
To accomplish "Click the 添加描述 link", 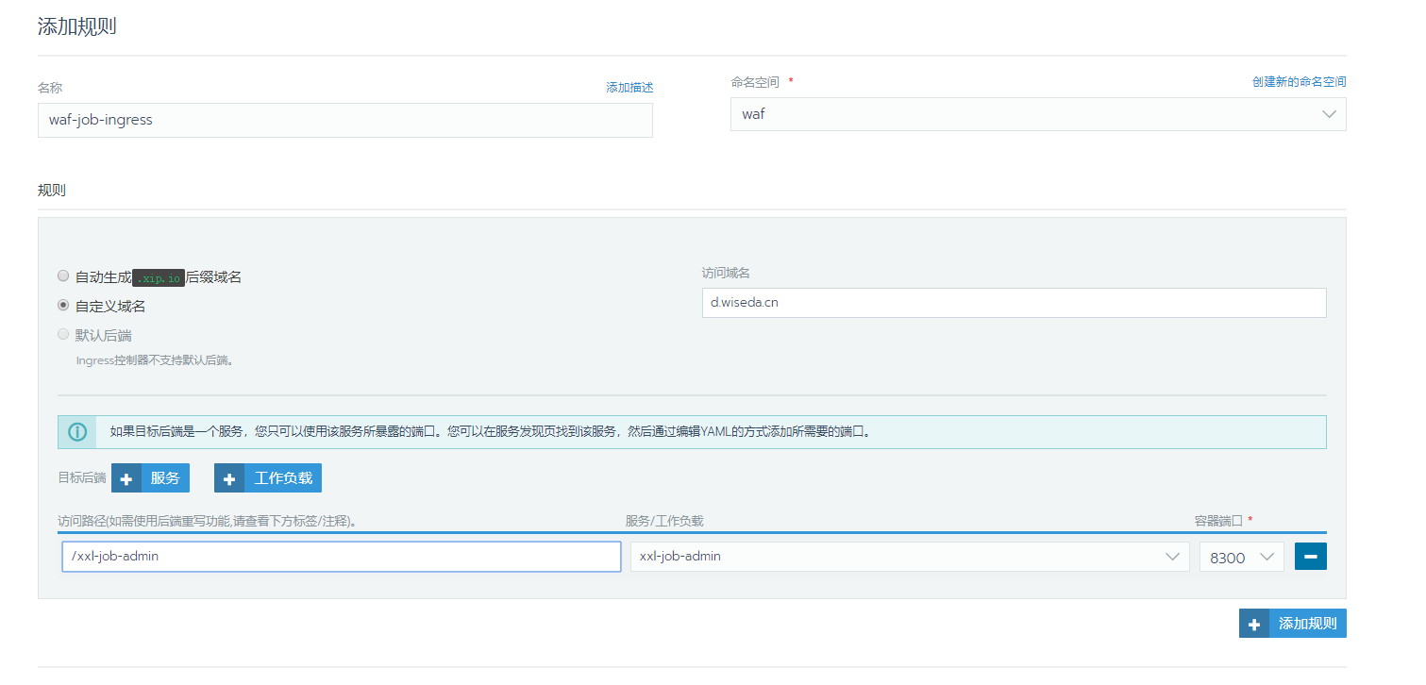I will coord(629,88).
